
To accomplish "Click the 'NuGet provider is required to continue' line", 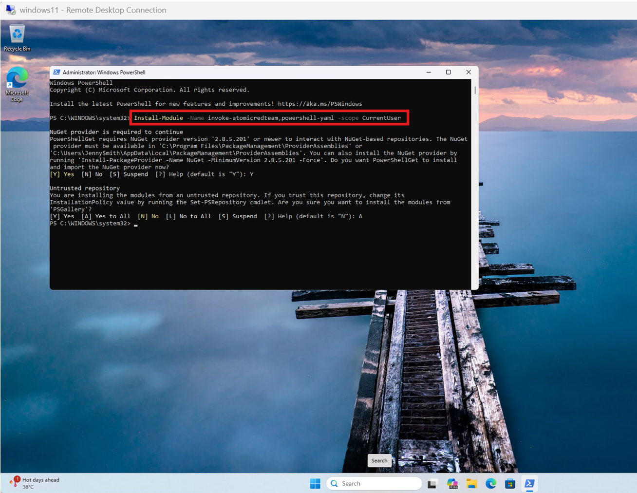I will click(116, 132).
